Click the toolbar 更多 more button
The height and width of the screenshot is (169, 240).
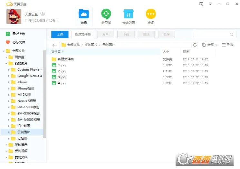(167, 34)
